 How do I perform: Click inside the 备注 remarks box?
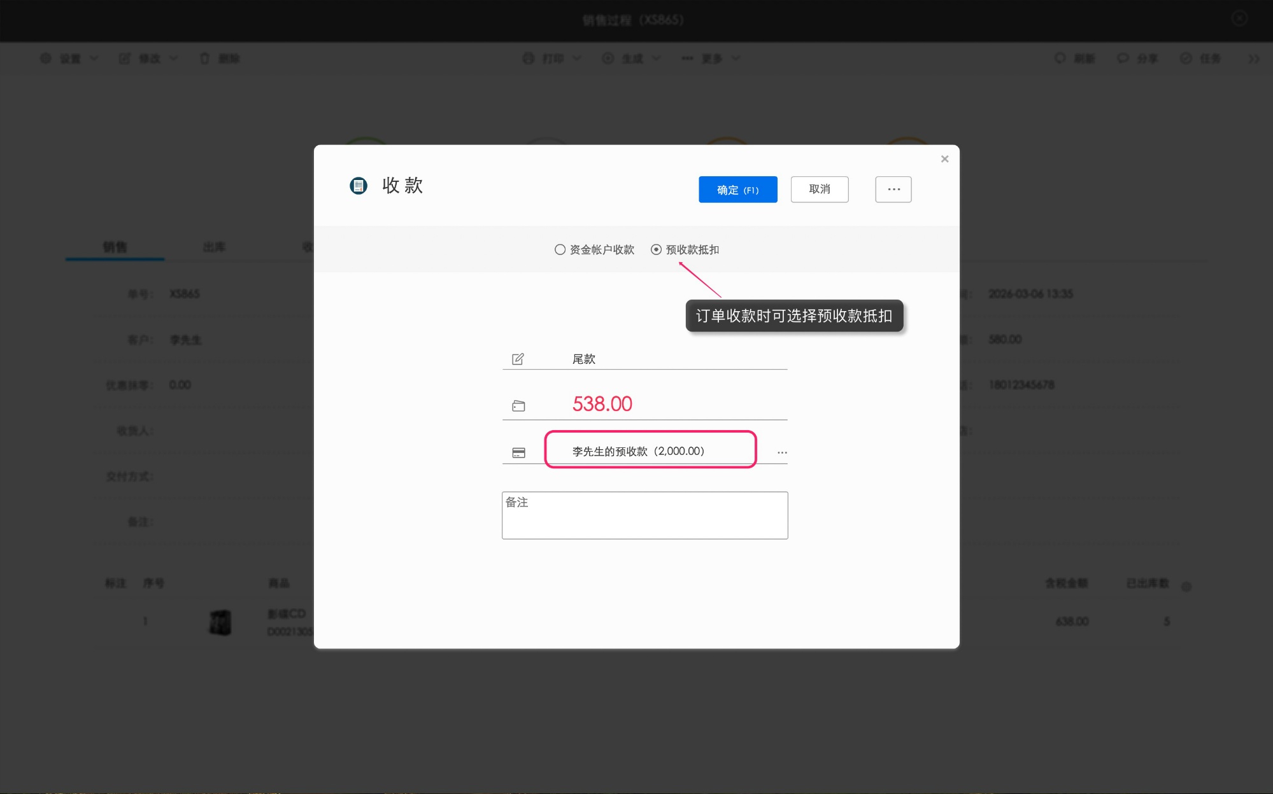point(644,515)
